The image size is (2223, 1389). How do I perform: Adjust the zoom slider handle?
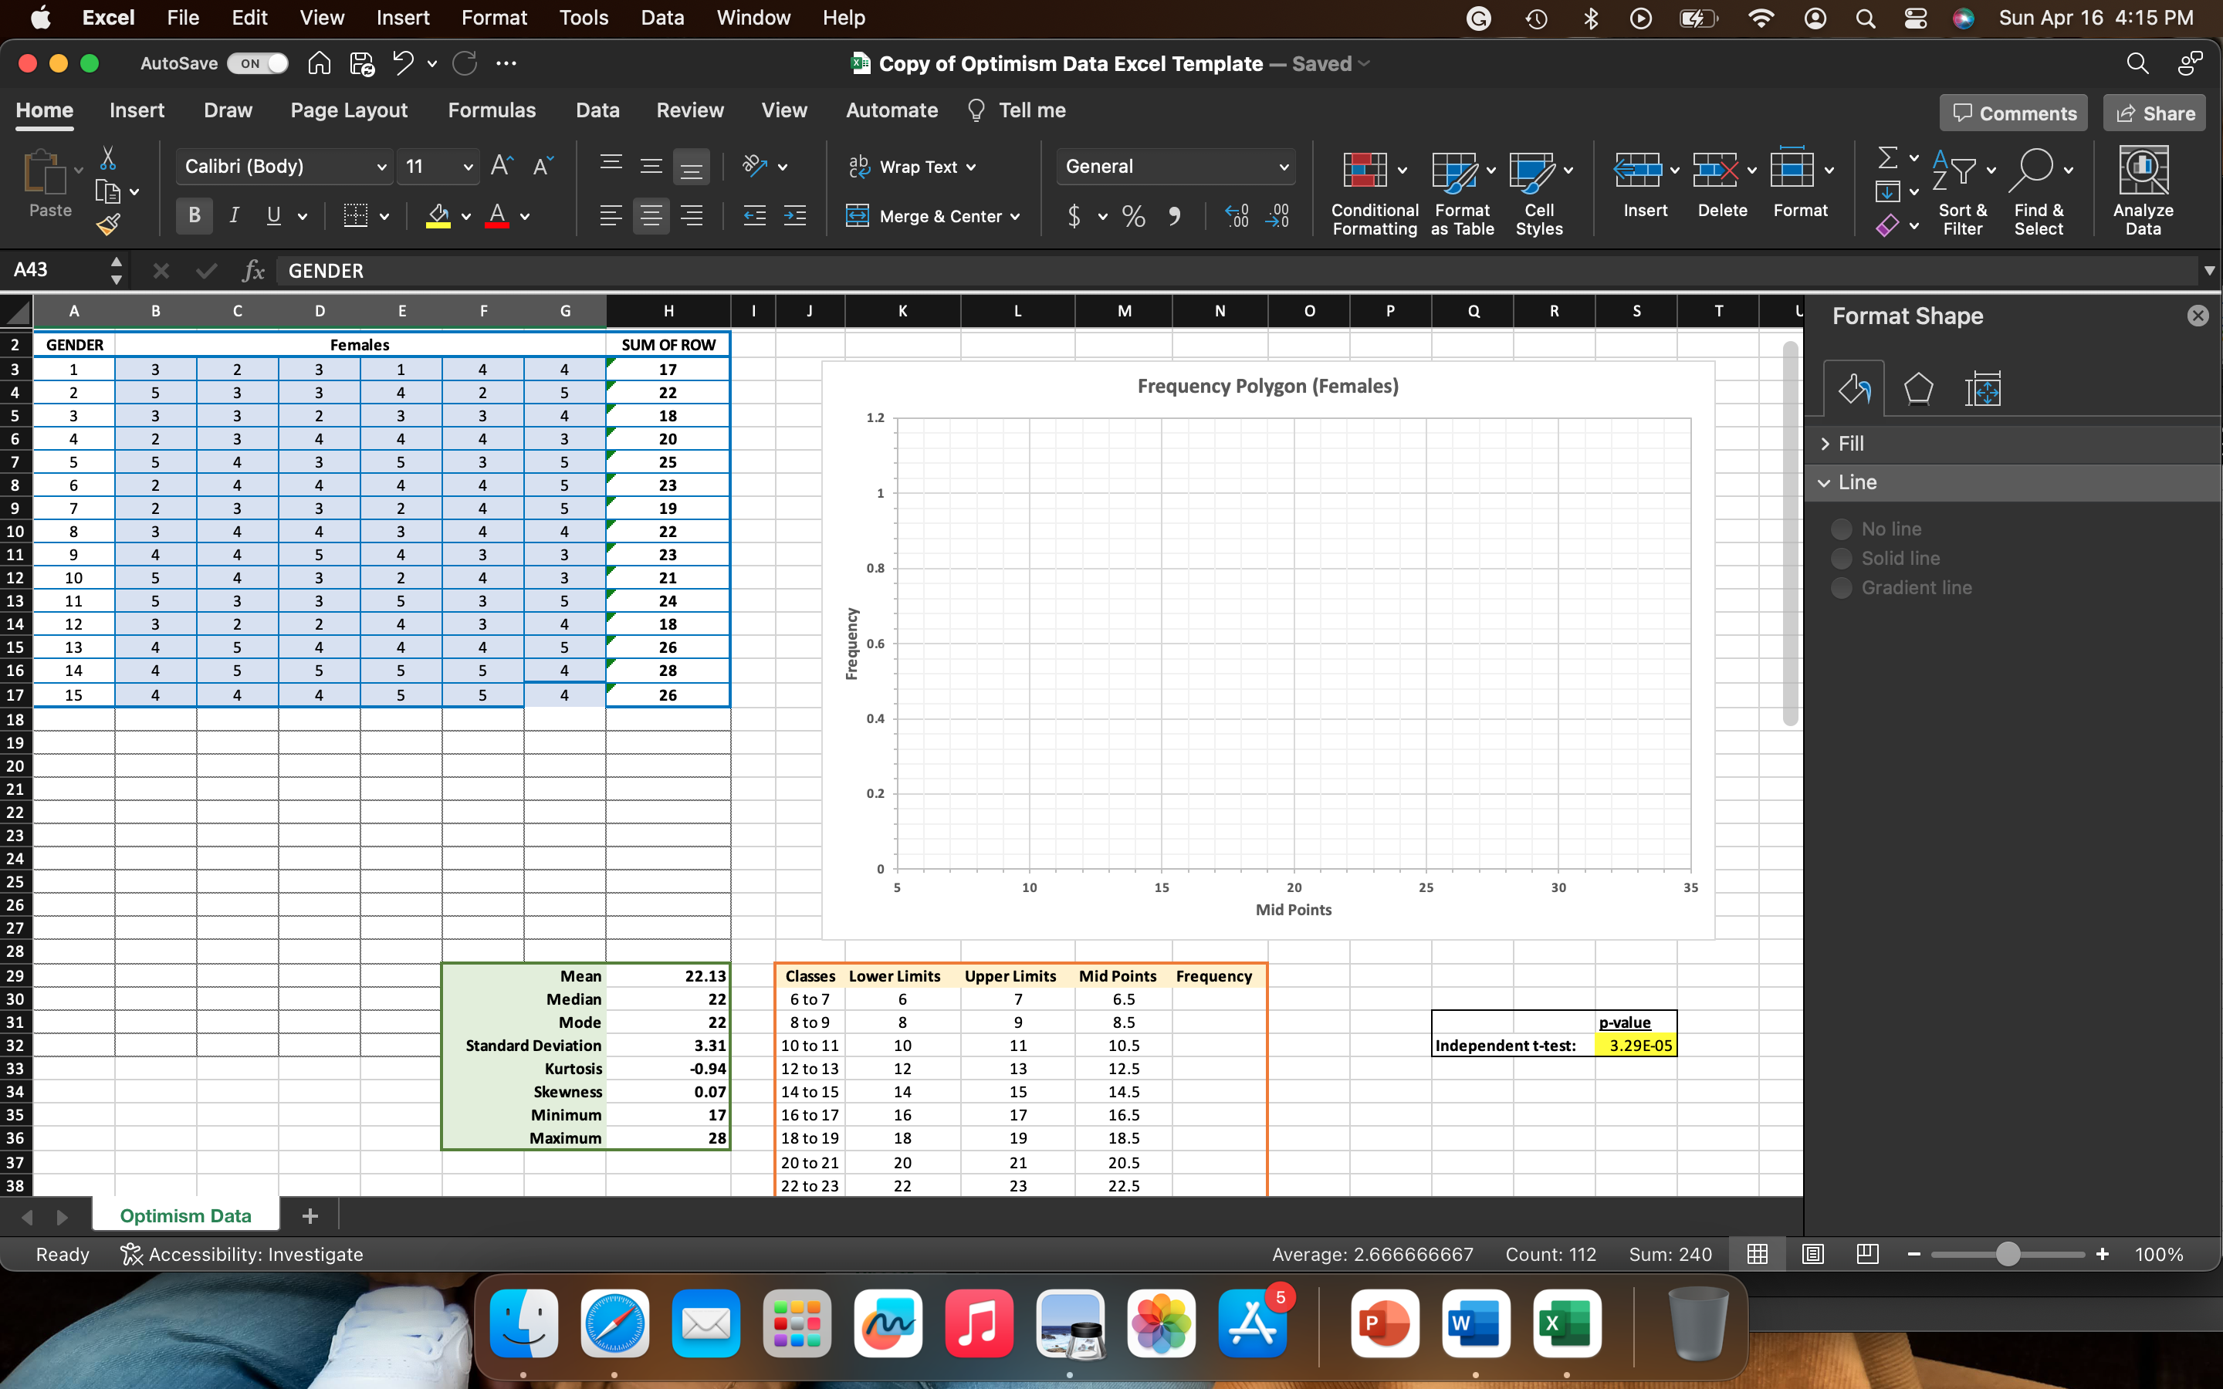2008,1254
